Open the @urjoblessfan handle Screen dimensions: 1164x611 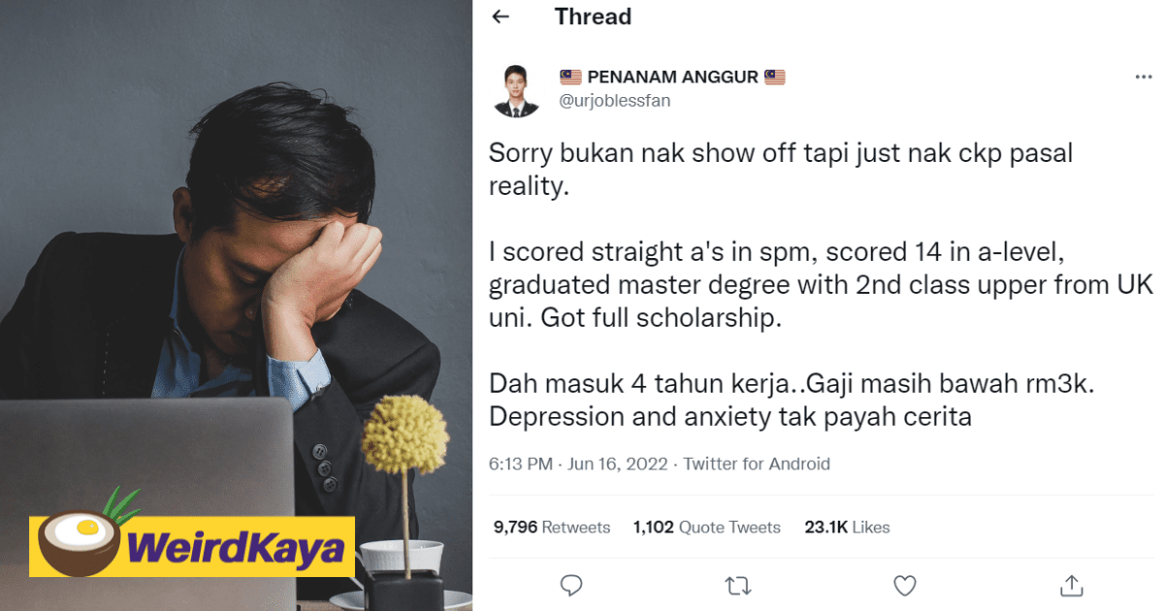[615, 100]
